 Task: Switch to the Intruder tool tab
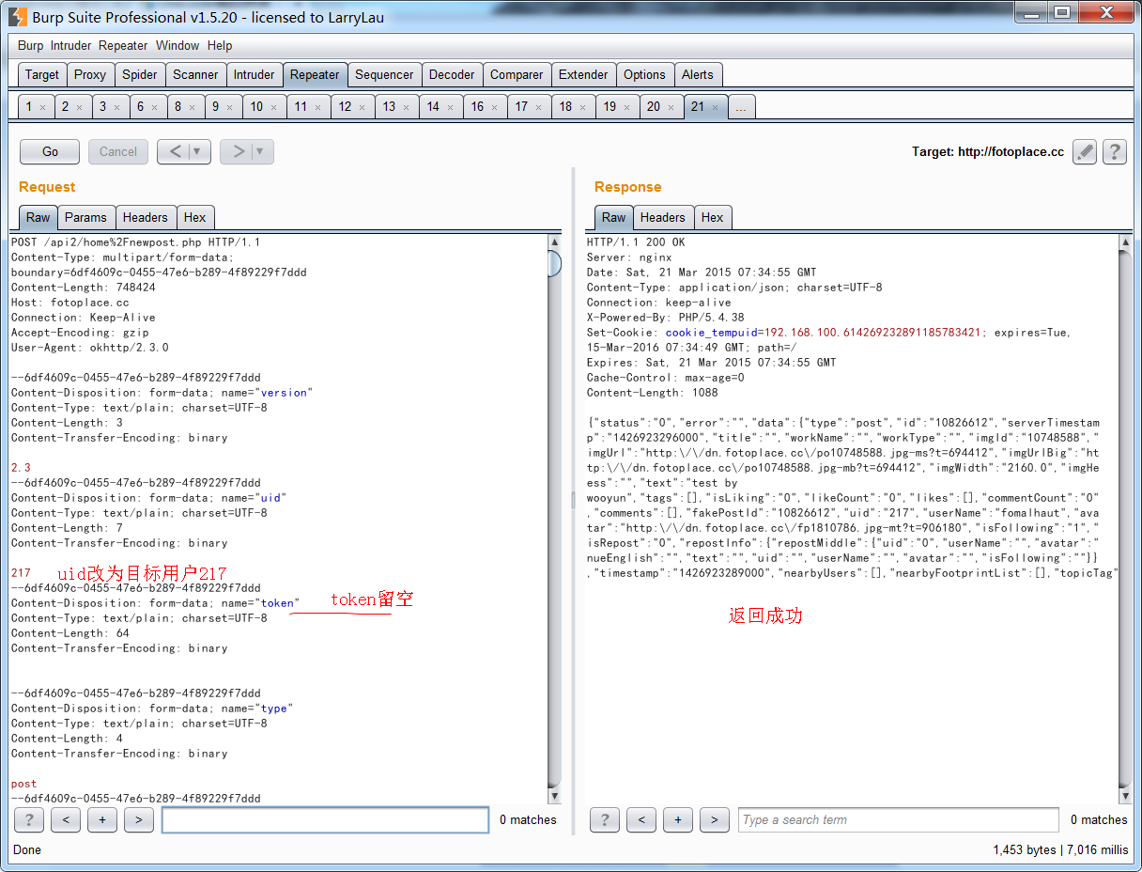coord(255,74)
